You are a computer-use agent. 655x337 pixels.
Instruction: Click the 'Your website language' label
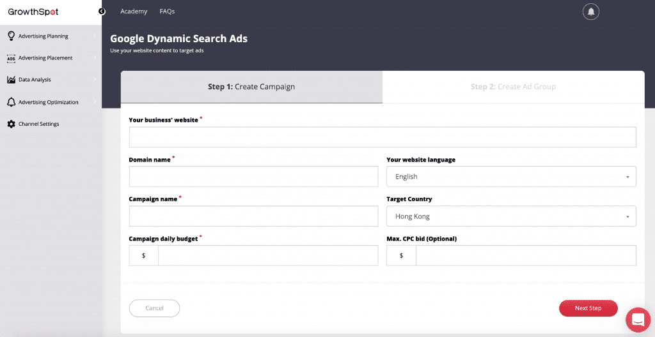coord(421,160)
